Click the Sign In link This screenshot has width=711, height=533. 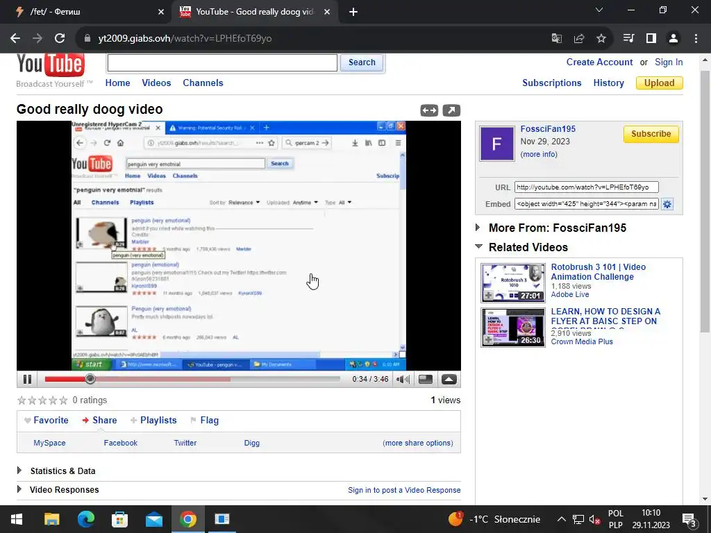(x=669, y=62)
